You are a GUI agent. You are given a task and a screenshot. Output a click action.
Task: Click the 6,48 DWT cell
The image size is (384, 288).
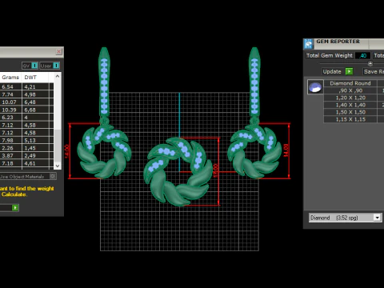click(x=35, y=102)
